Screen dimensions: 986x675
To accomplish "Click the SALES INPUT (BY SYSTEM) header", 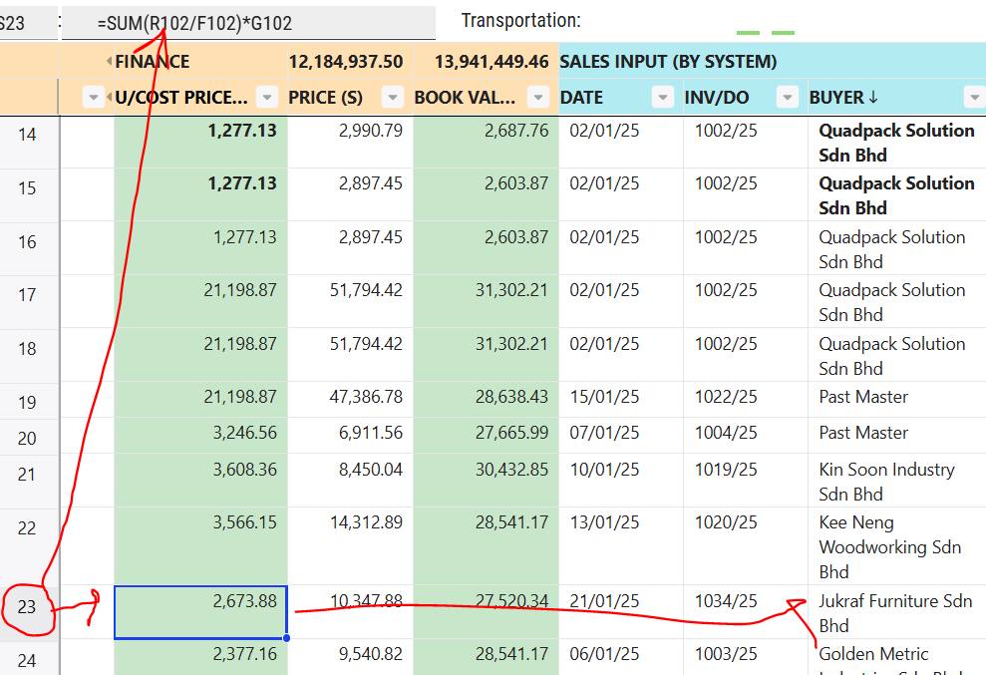I will click(x=773, y=61).
